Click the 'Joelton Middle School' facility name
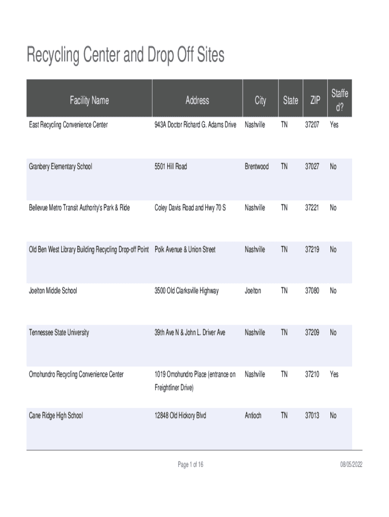Viewport: 389px width, 517px height. tap(52, 291)
